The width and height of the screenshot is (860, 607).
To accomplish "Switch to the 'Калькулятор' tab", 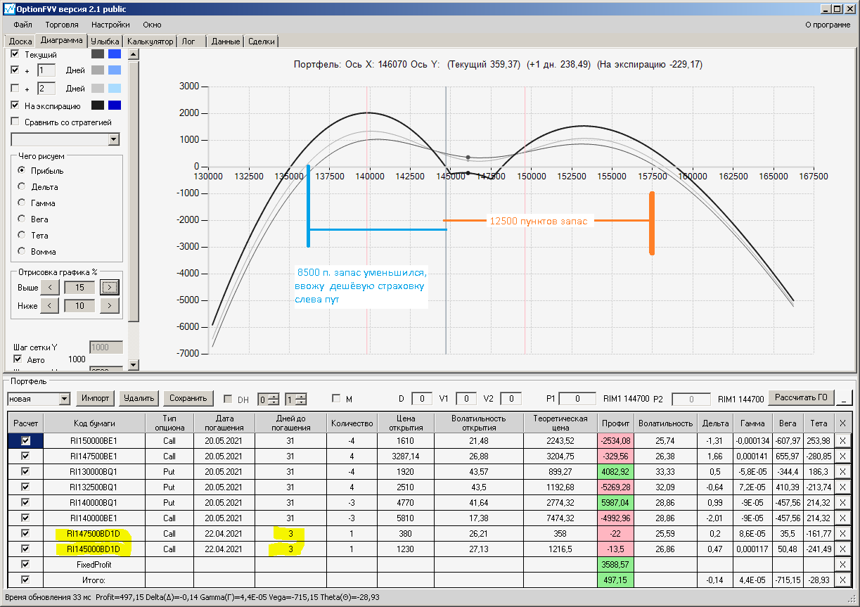I will (x=150, y=41).
